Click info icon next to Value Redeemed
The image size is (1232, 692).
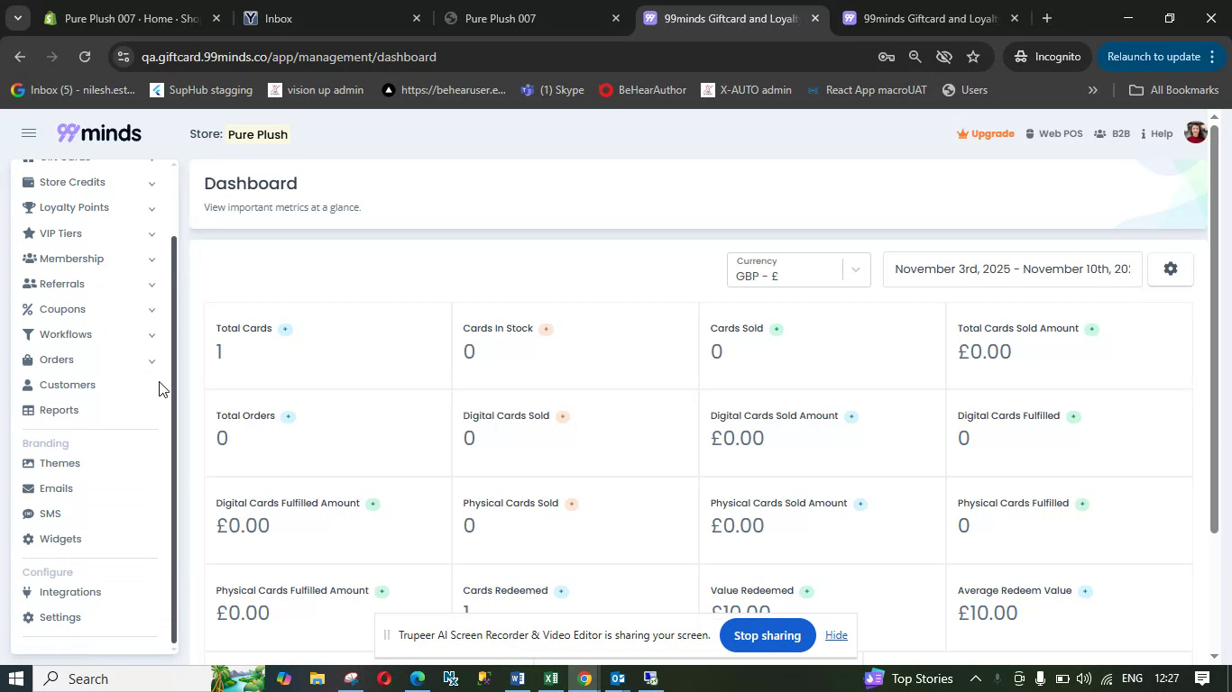click(806, 591)
